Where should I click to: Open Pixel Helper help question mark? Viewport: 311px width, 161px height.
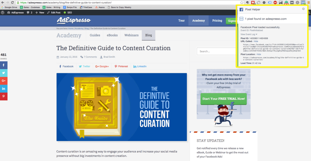coord(303,9)
